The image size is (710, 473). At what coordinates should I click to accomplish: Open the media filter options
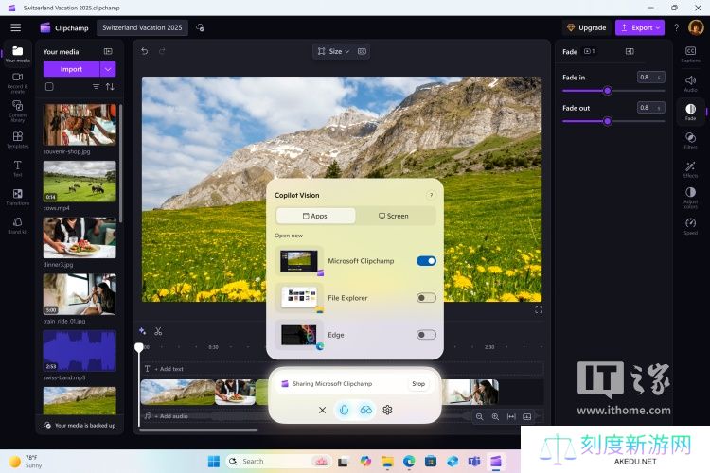click(96, 86)
